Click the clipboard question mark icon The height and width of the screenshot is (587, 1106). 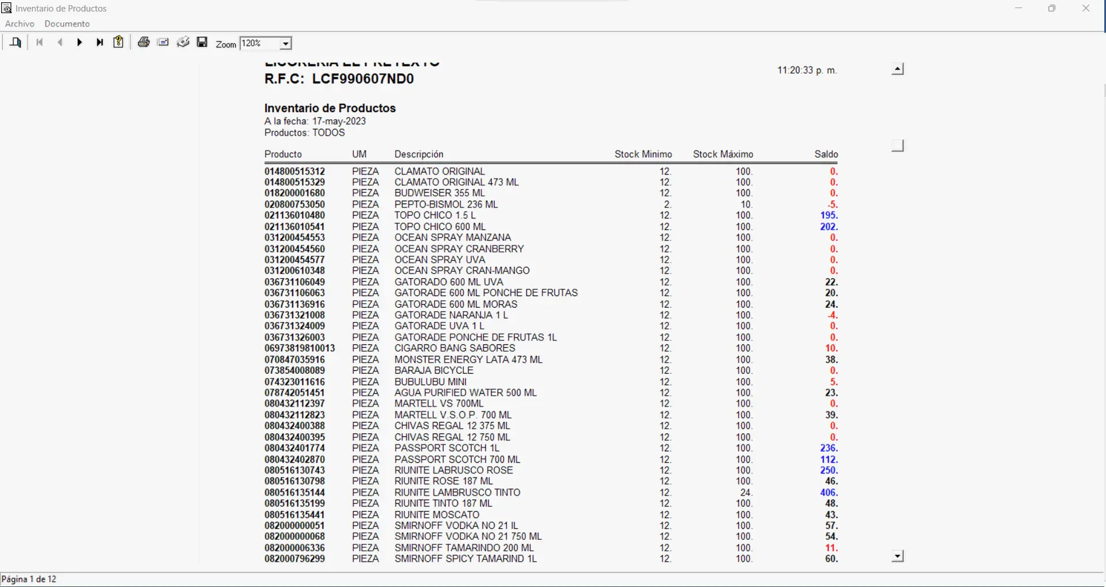coord(119,42)
